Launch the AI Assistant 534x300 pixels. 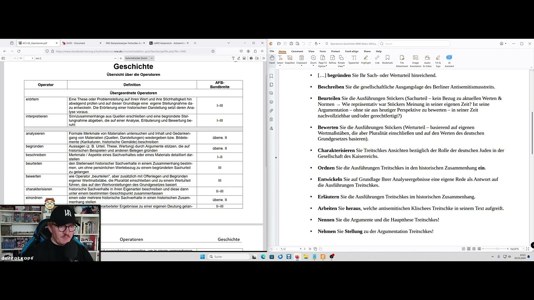(x=449, y=61)
